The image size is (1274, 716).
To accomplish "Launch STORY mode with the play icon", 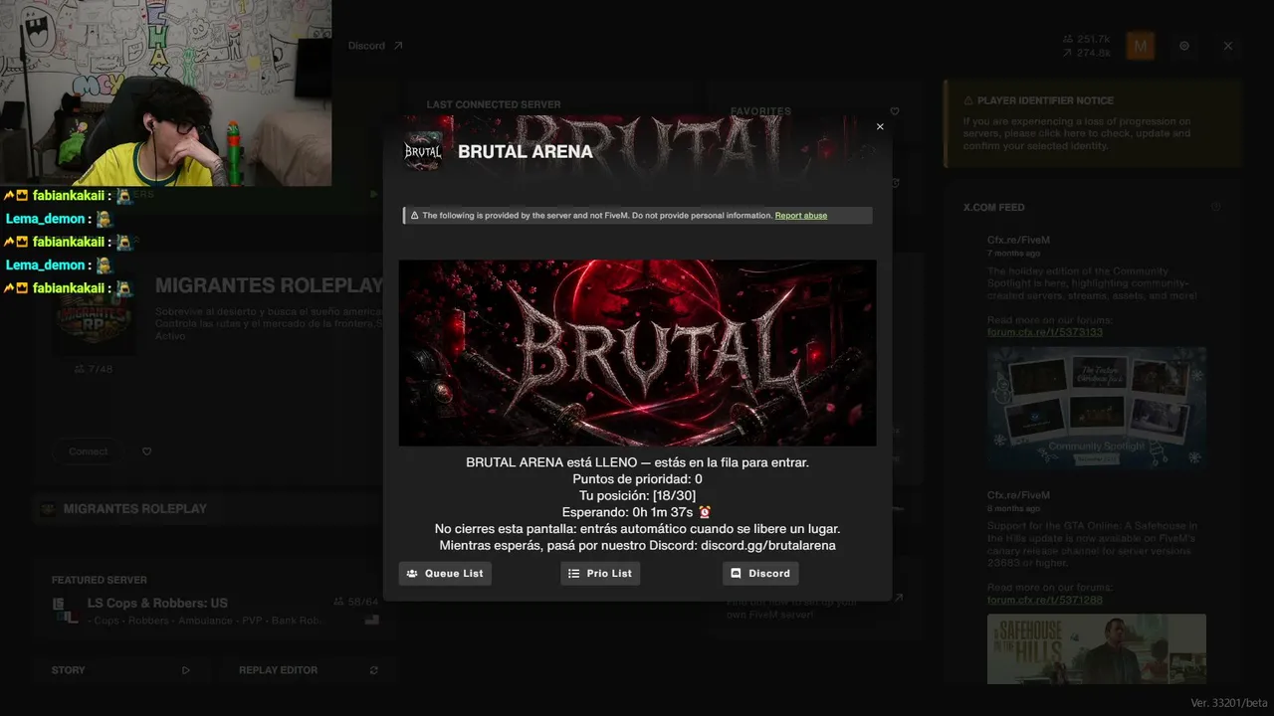I will tap(186, 670).
